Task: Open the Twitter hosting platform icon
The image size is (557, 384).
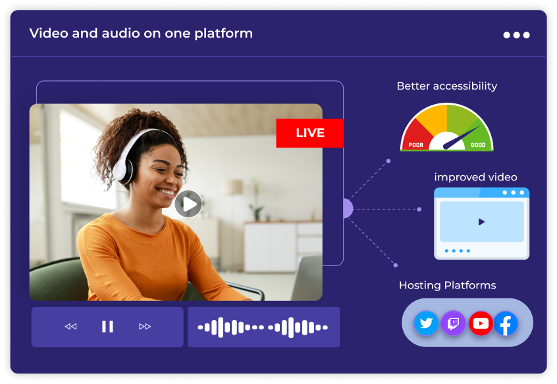Action: tap(426, 323)
